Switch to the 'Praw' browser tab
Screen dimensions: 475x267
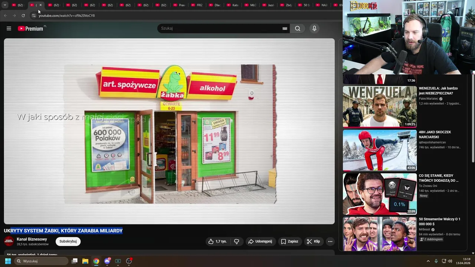click(180, 5)
